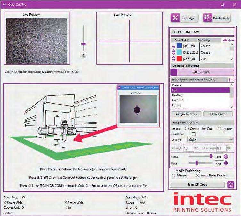Click the Cut Length field showing 10

point(189,148)
